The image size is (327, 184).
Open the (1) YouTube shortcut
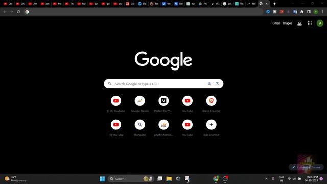(x=116, y=128)
